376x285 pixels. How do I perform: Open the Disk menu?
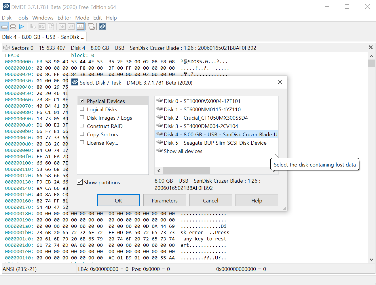[x=7, y=18]
